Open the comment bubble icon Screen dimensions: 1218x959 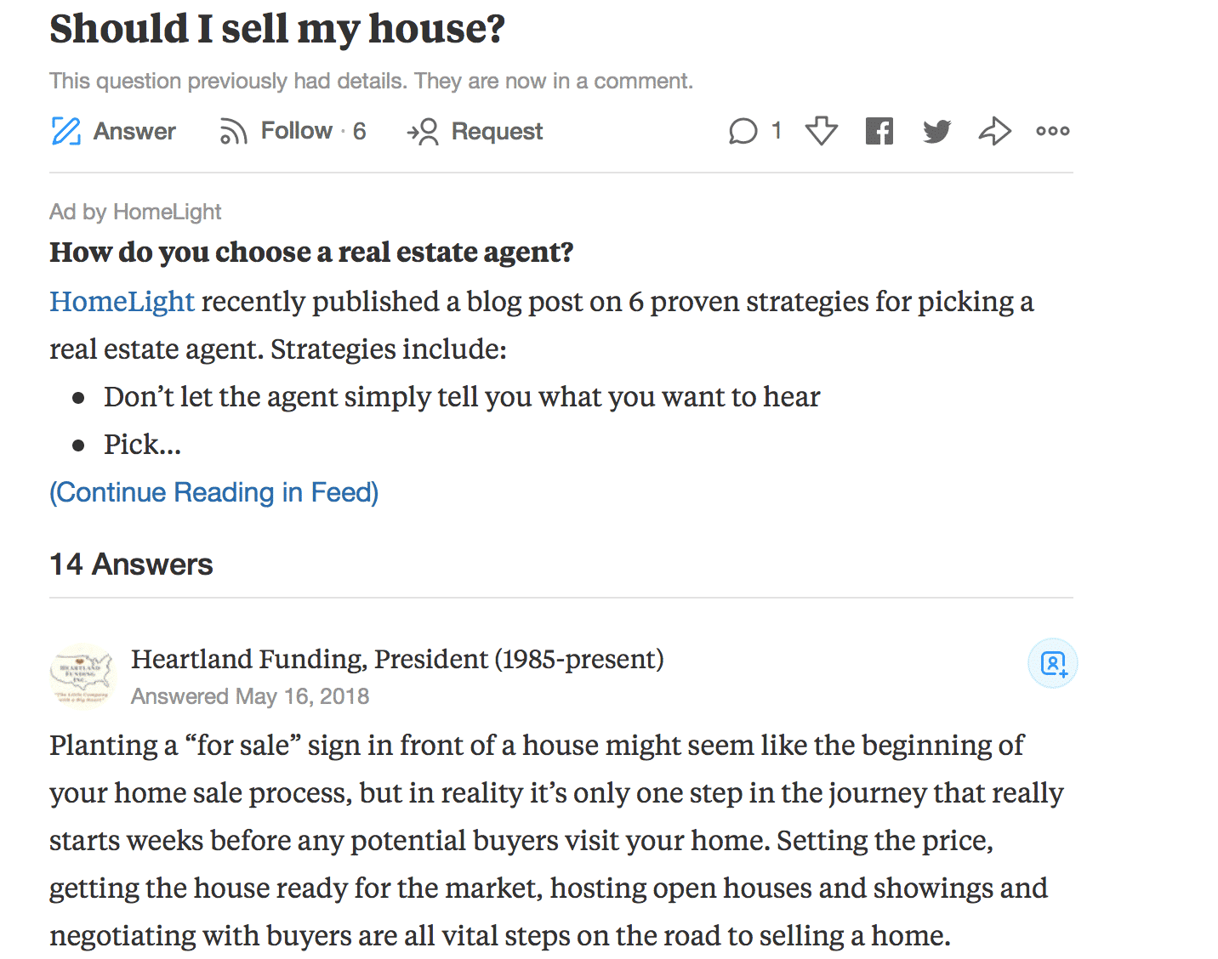pos(743,131)
